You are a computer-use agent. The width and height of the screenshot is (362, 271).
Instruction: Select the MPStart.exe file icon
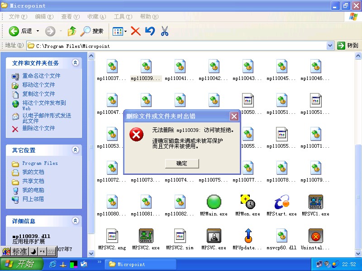281,202
